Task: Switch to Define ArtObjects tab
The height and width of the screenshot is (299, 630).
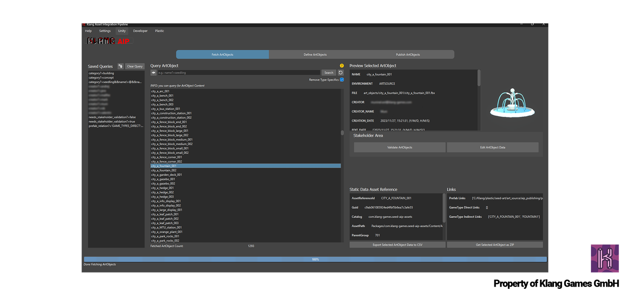Action: coord(315,54)
